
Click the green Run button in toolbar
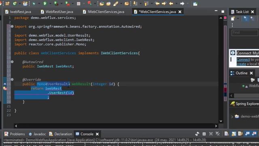(x=45, y=4)
